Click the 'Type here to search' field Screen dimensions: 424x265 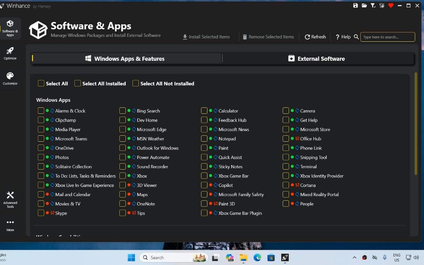coord(387,37)
